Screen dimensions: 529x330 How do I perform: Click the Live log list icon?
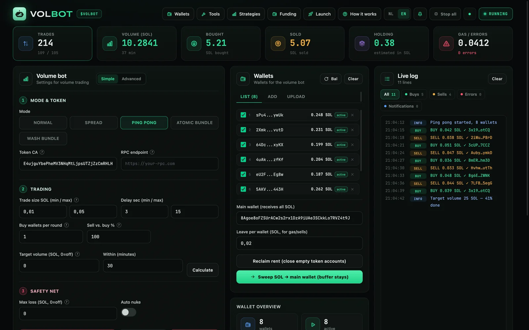387,79
